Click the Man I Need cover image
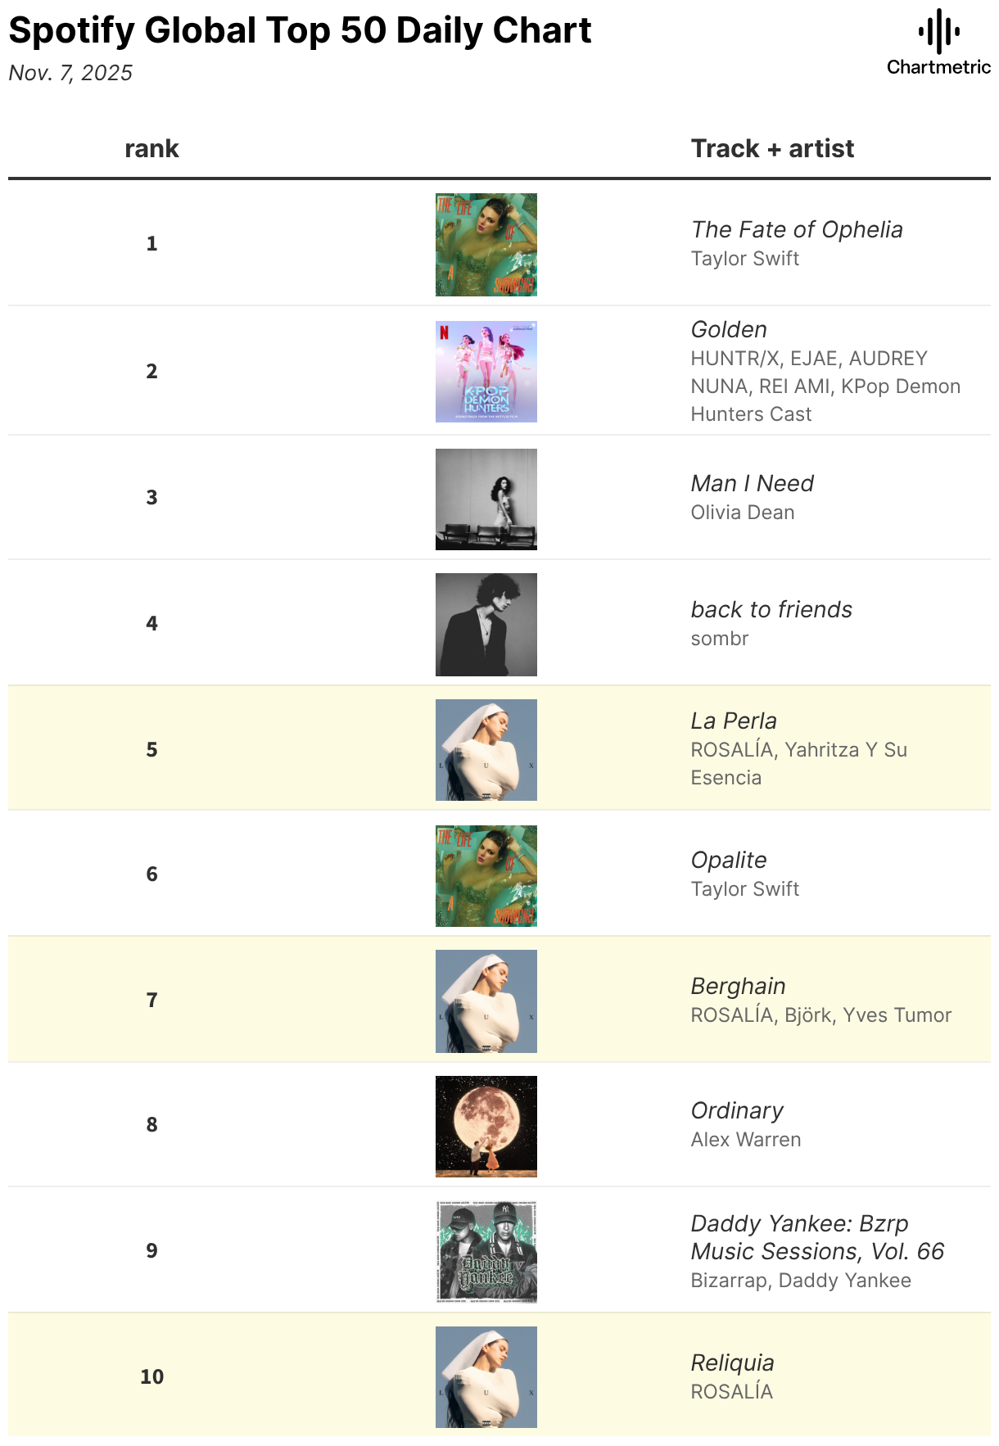Image resolution: width=999 pixels, height=1446 pixels. 486,499
